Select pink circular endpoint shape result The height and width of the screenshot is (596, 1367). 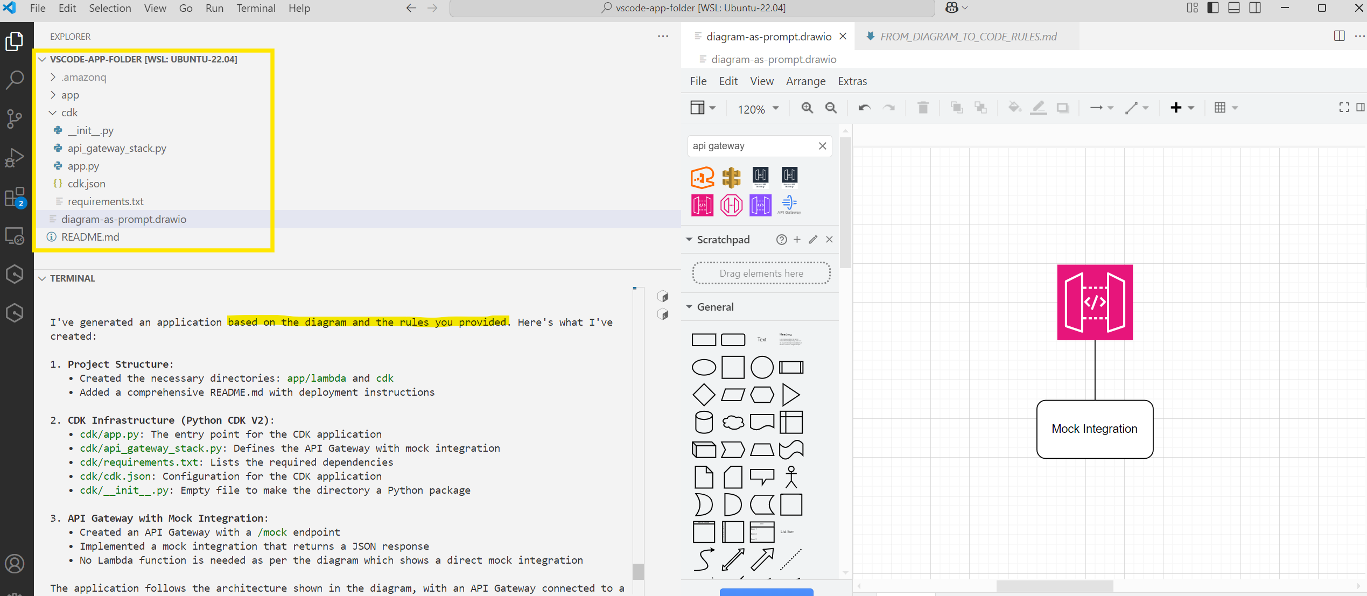tap(731, 205)
